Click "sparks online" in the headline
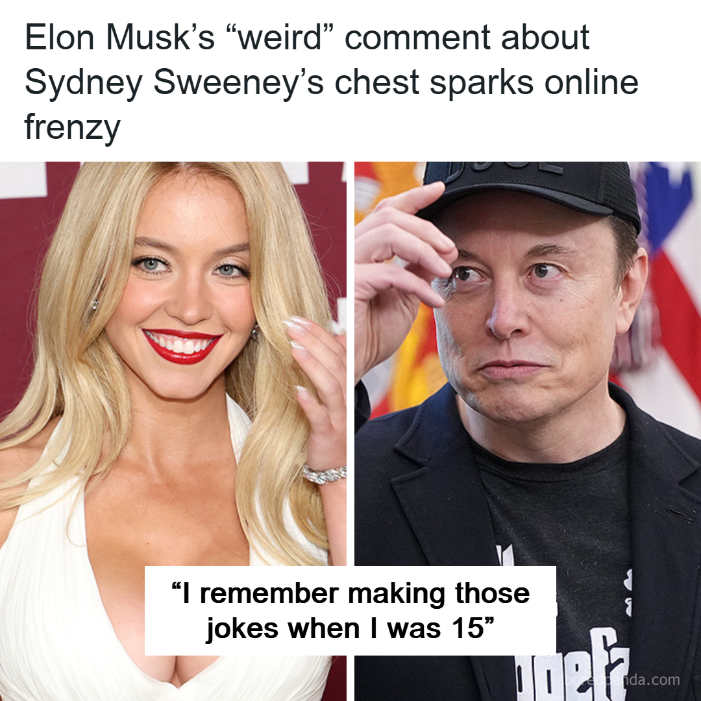The image size is (701, 701). tap(534, 82)
